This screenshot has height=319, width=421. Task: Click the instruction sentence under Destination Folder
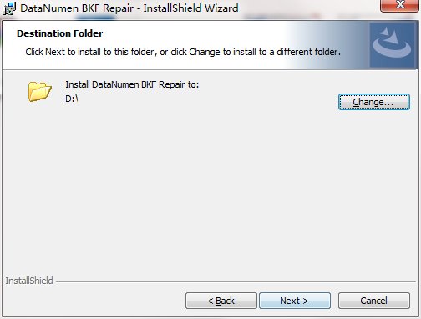tap(183, 52)
